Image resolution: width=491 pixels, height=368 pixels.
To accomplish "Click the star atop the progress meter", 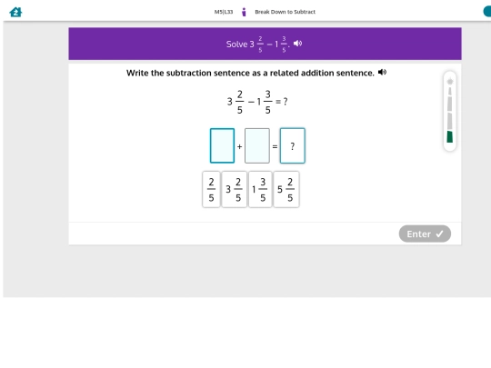I will [x=450, y=82].
